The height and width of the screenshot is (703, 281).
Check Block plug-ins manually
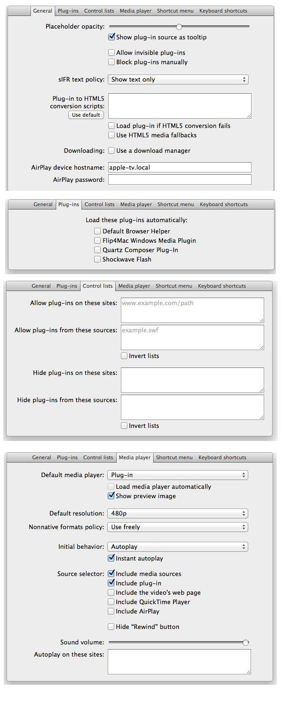[111, 62]
